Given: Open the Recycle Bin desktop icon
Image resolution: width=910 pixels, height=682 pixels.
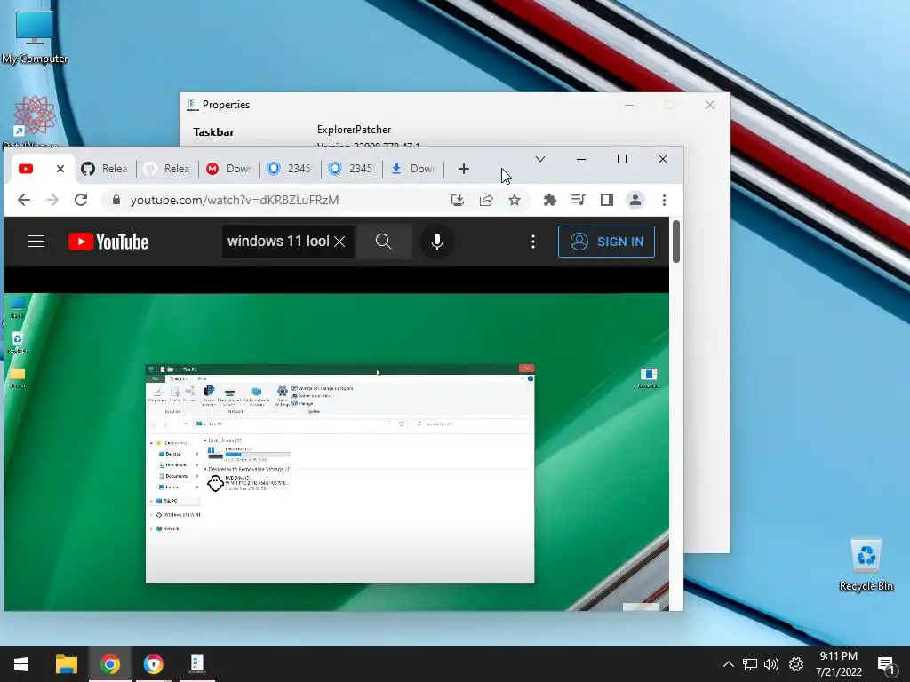Looking at the screenshot, I should click(866, 564).
